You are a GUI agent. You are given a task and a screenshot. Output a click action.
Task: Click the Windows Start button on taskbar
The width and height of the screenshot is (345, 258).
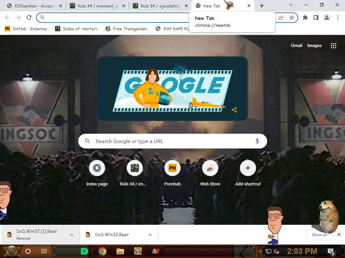coord(12,251)
